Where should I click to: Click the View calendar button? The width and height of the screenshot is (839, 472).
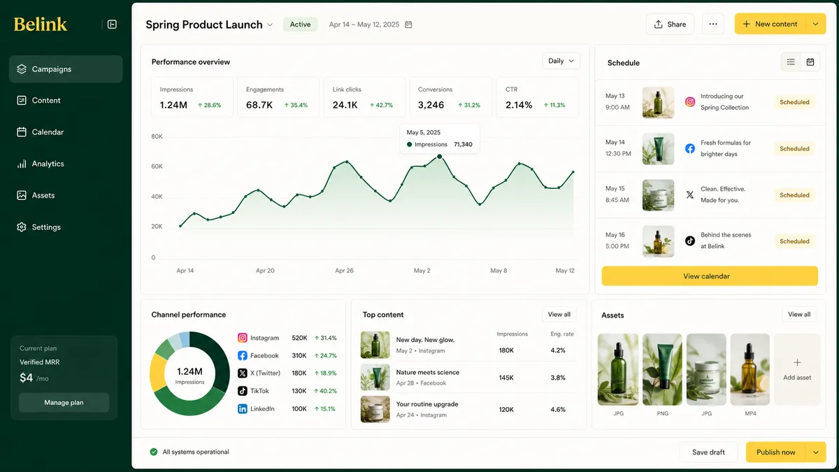pos(710,276)
